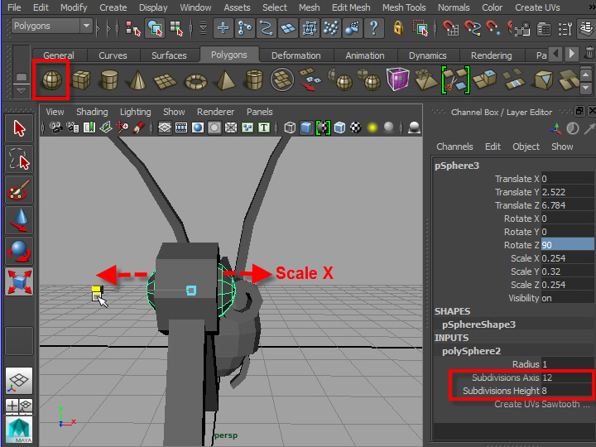The height and width of the screenshot is (447, 596).
Task: Activate the Rotate tool
Action: click(x=19, y=252)
